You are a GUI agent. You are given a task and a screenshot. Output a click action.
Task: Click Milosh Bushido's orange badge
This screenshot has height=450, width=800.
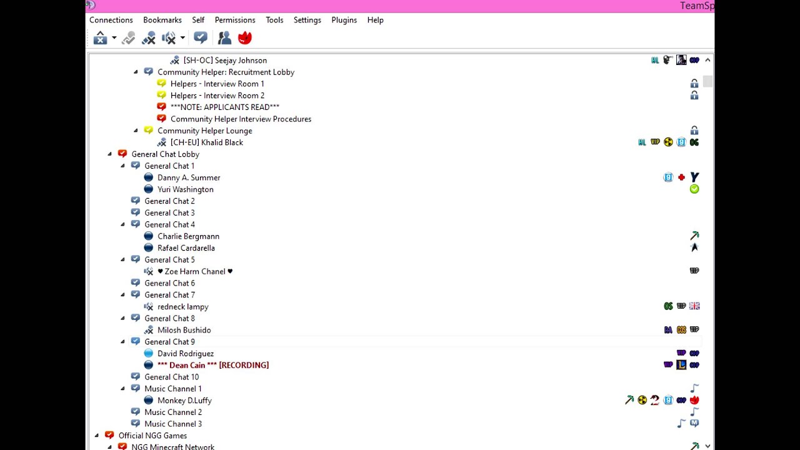[x=681, y=330]
